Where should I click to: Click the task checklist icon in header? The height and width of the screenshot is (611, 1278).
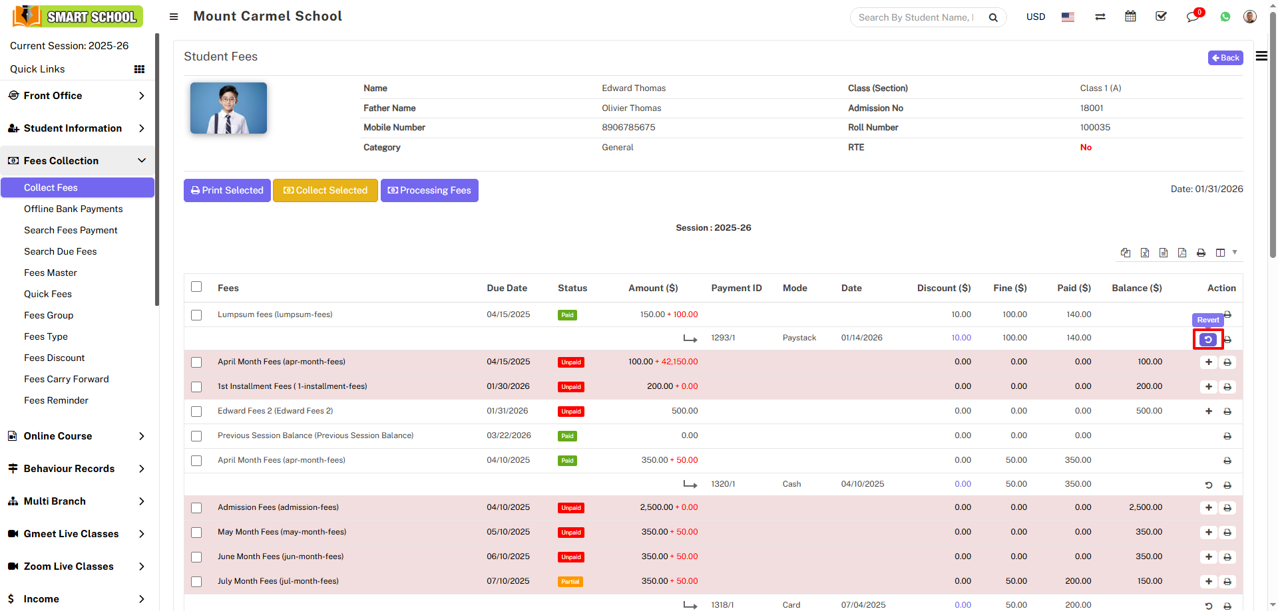pyautogui.click(x=1161, y=17)
